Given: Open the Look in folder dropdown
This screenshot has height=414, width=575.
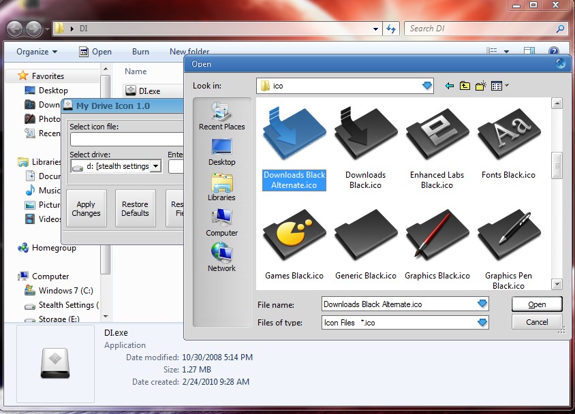Looking at the screenshot, I should coord(426,86).
